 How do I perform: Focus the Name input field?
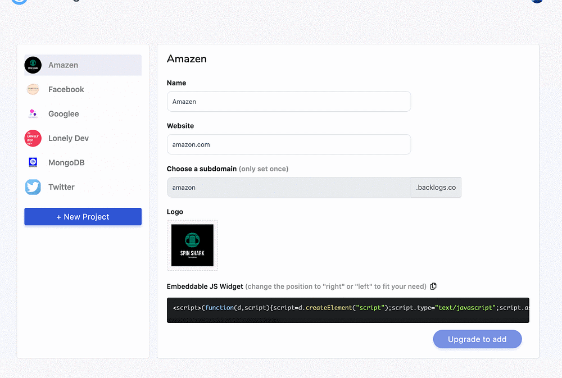click(289, 102)
